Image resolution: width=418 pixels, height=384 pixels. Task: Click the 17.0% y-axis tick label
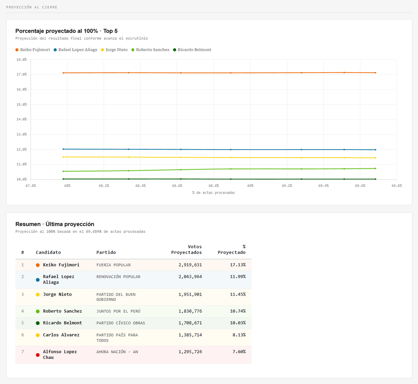coord(22,75)
